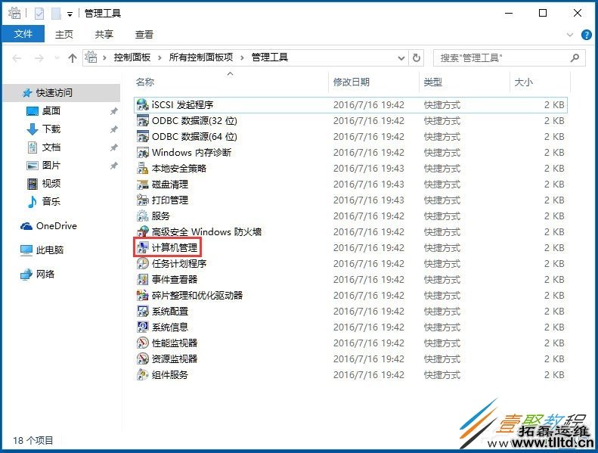The height and width of the screenshot is (453, 598).
Task: Open 下载 in the navigation pane
Action: [51, 129]
